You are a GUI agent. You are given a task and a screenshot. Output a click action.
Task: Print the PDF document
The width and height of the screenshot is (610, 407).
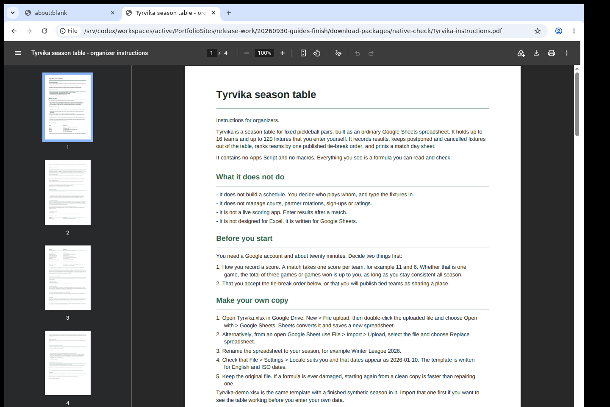click(x=552, y=53)
